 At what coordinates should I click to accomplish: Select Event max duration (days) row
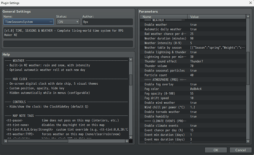(193, 139)
